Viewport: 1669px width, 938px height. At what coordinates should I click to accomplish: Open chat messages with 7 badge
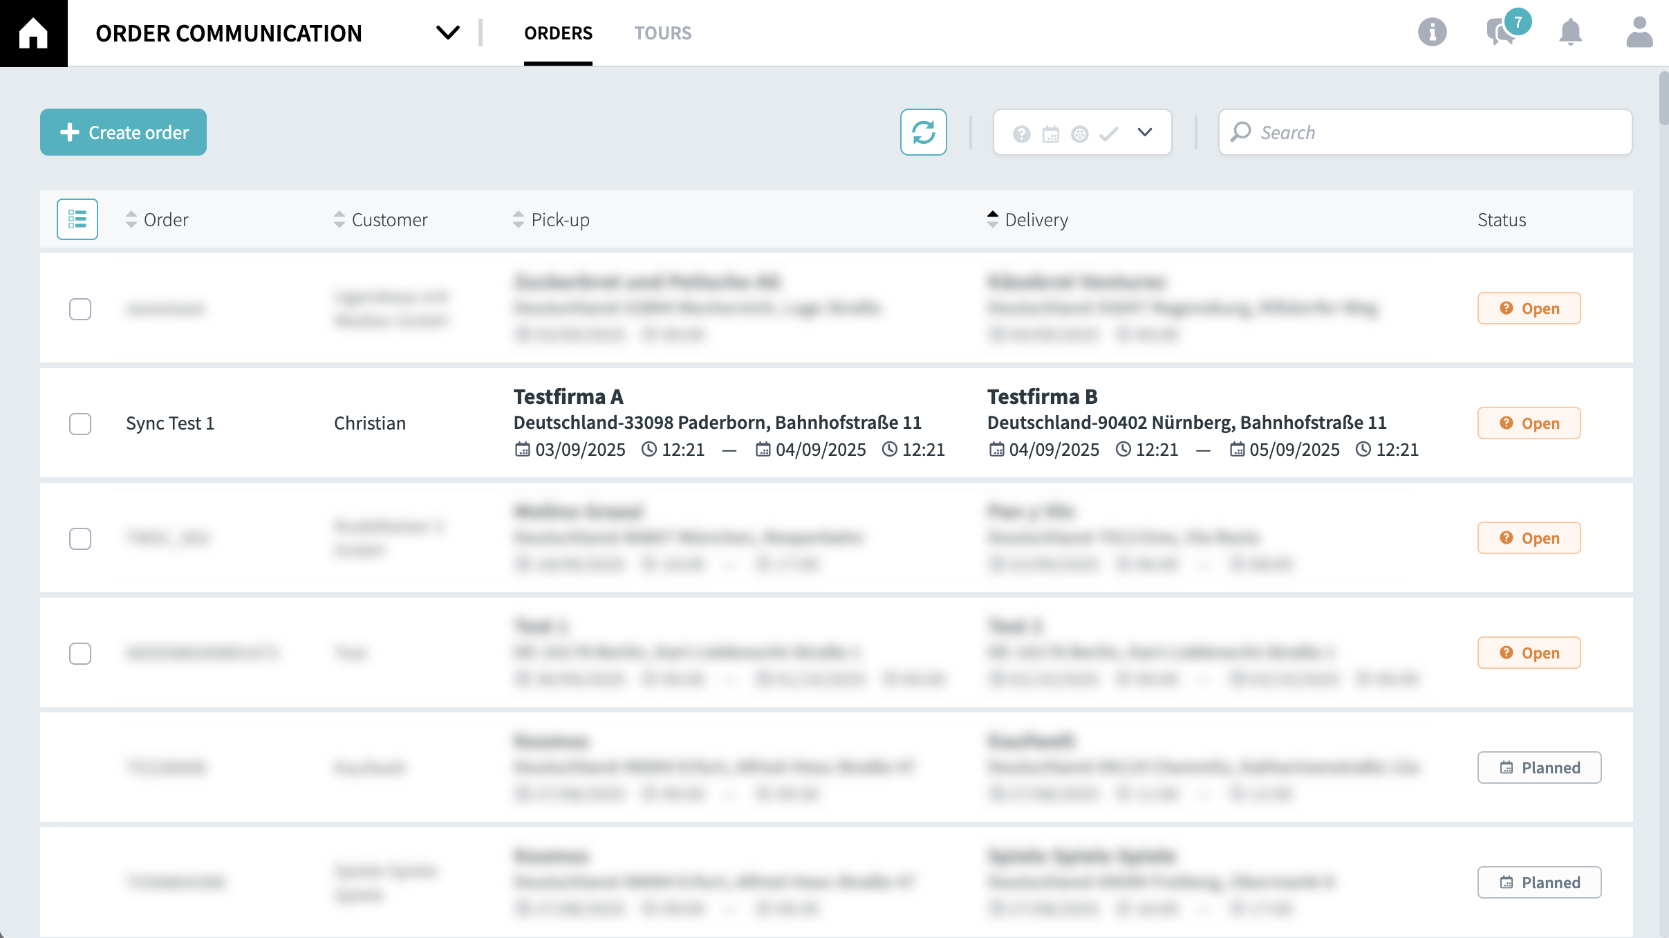1502,32
